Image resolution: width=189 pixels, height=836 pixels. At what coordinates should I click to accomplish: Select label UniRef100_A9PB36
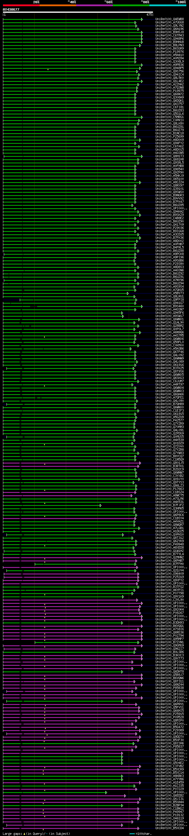[x=170, y=65]
